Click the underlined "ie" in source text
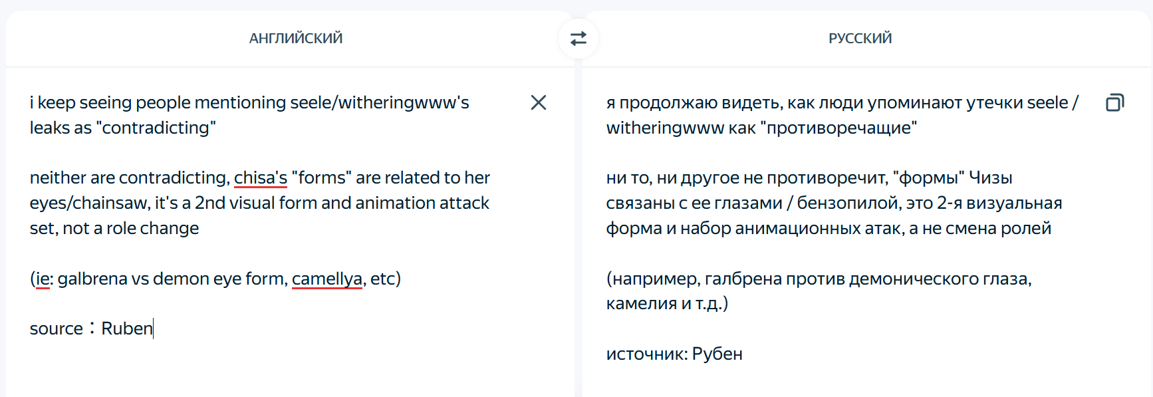 tap(42, 279)
